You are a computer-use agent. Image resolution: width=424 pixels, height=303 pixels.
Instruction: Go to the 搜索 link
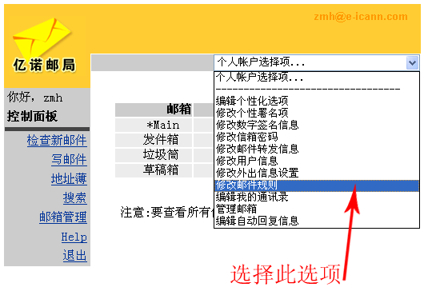[x=75, y=197]
